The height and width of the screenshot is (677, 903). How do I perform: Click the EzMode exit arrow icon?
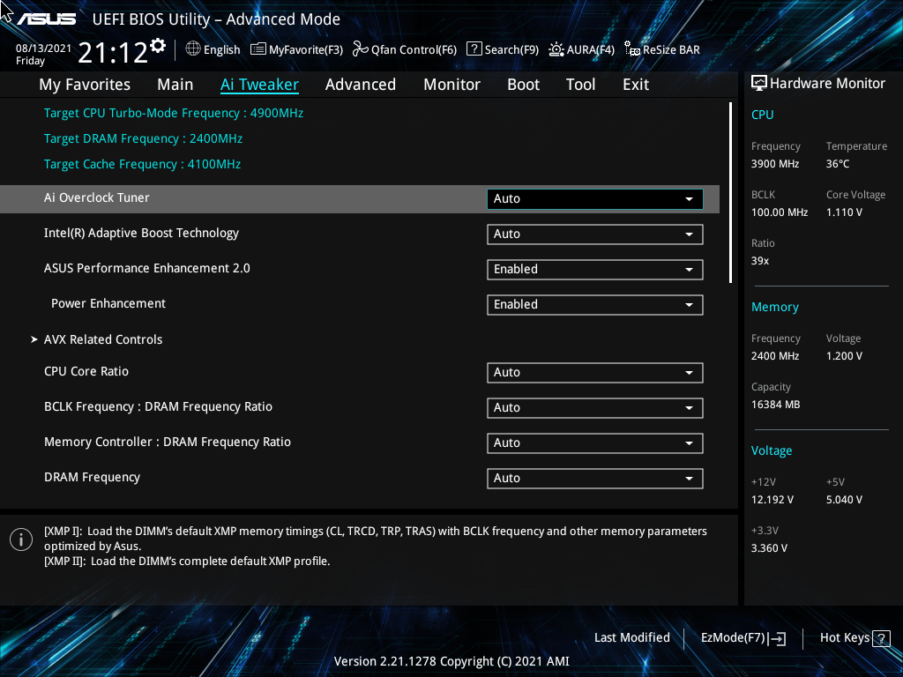pyautogui.click(x=778, y=638)
